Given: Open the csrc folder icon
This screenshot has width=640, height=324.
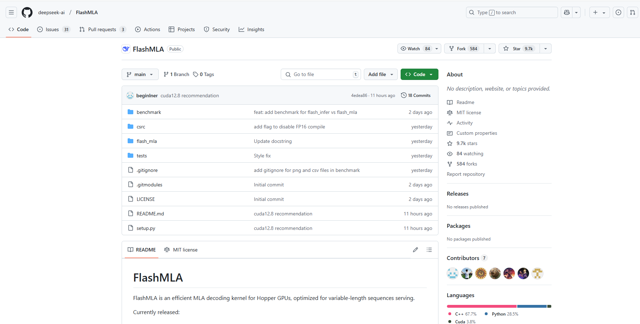Looking at the screenshot, I should [x=130, y=126].
